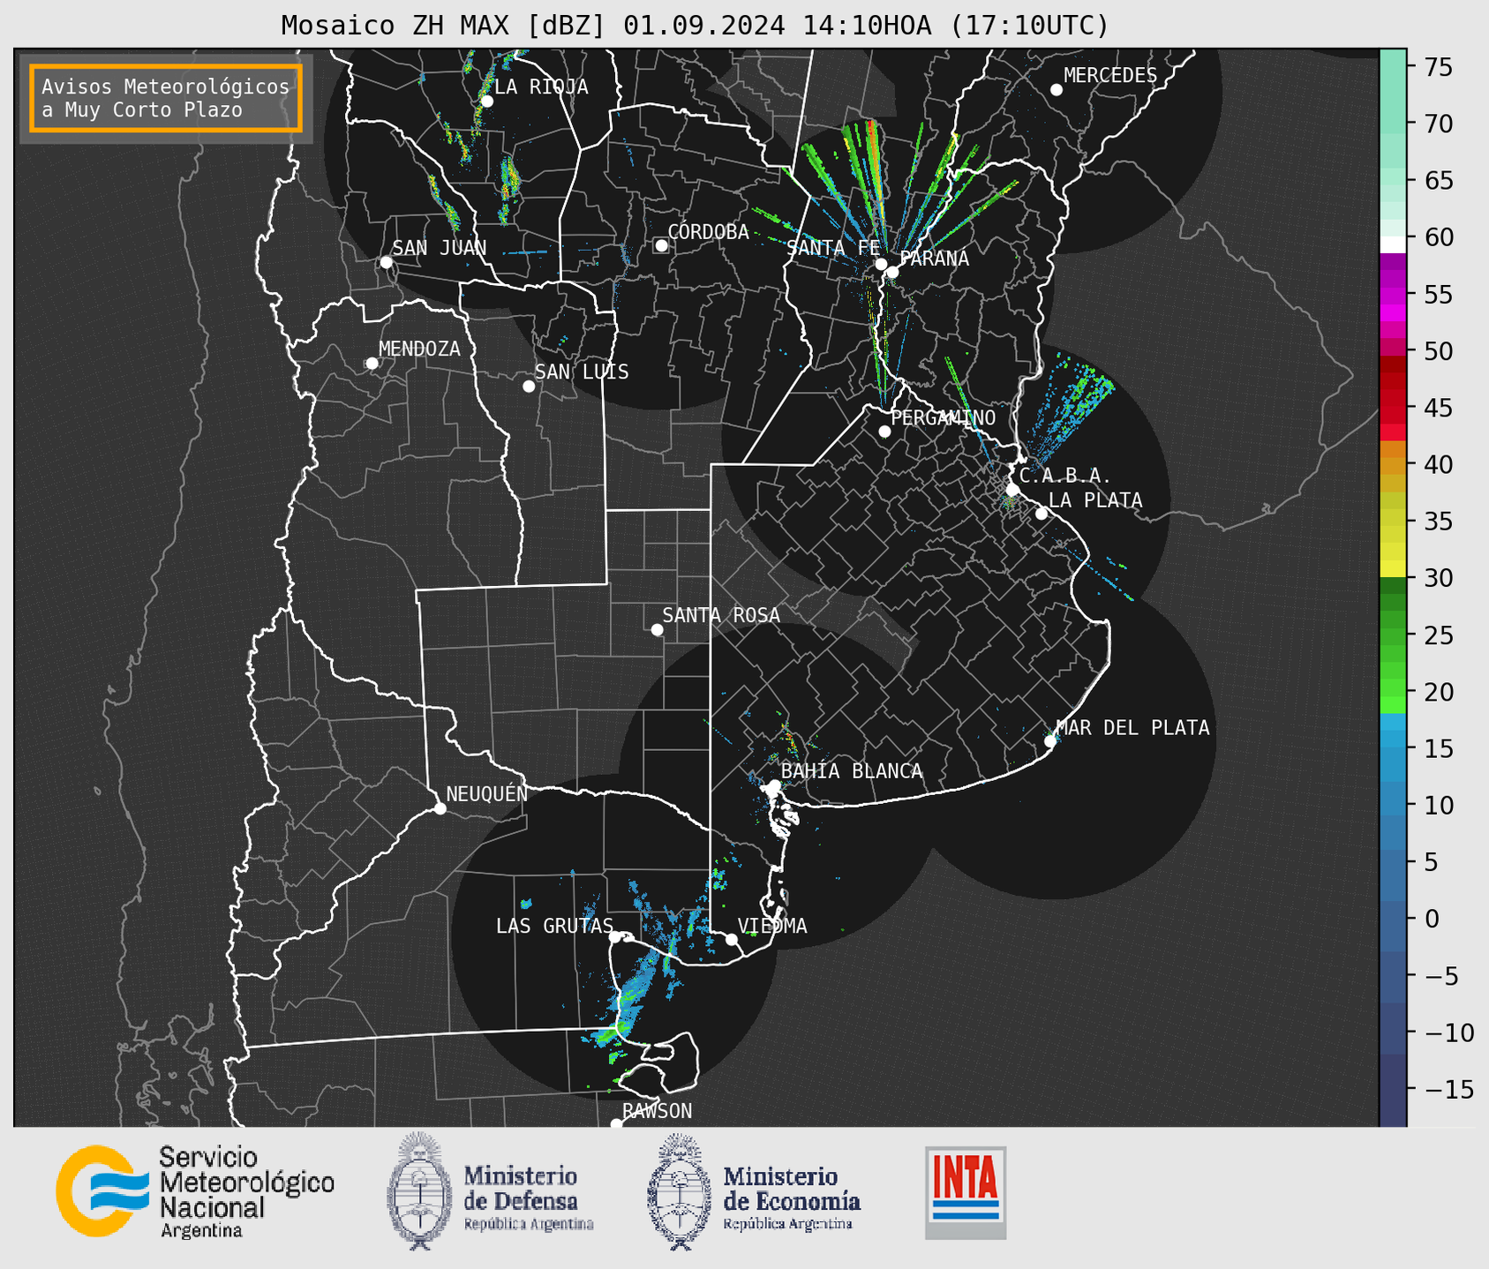Select the BAHÍA BLANCA city label

point(852,771)
